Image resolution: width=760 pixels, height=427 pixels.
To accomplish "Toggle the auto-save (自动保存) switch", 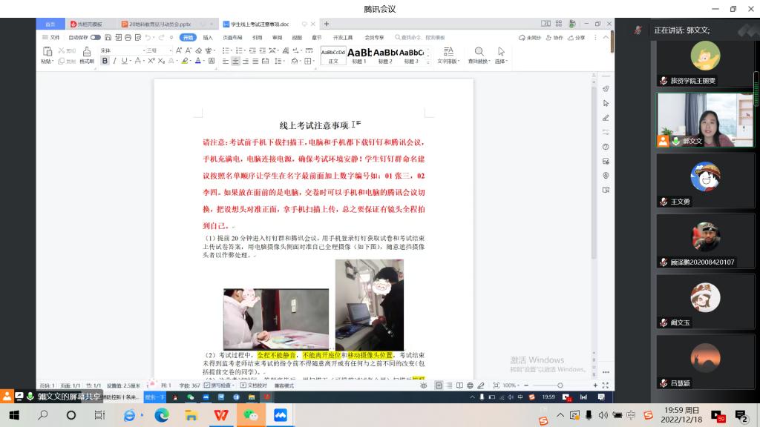I will click(96, 37).
